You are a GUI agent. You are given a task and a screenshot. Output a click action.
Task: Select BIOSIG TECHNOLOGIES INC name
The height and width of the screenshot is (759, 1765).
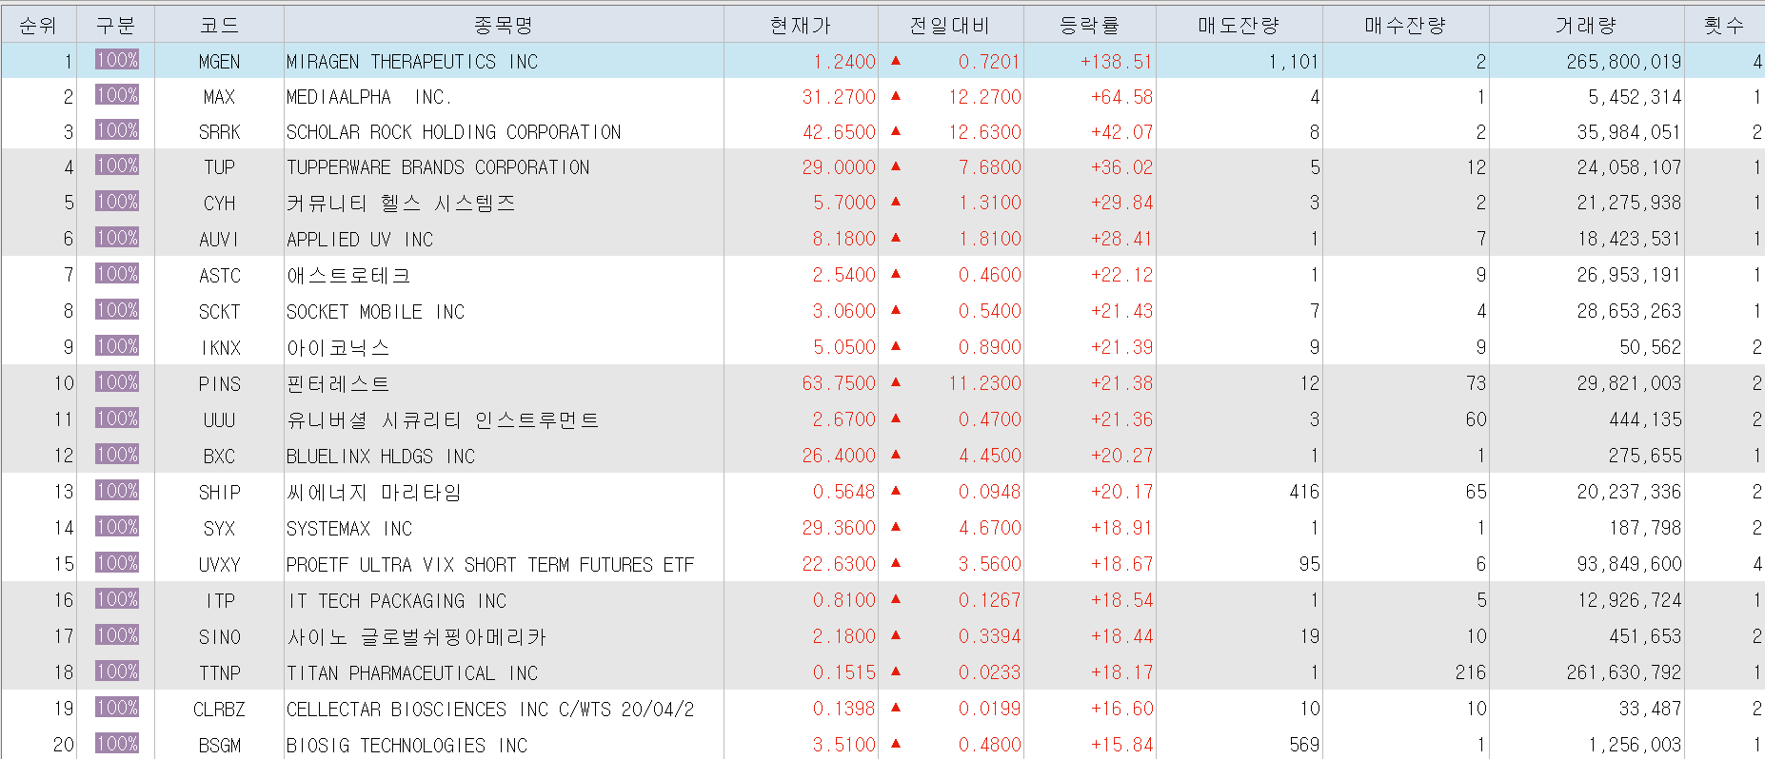pyautogui.click(x=407, y=746)
